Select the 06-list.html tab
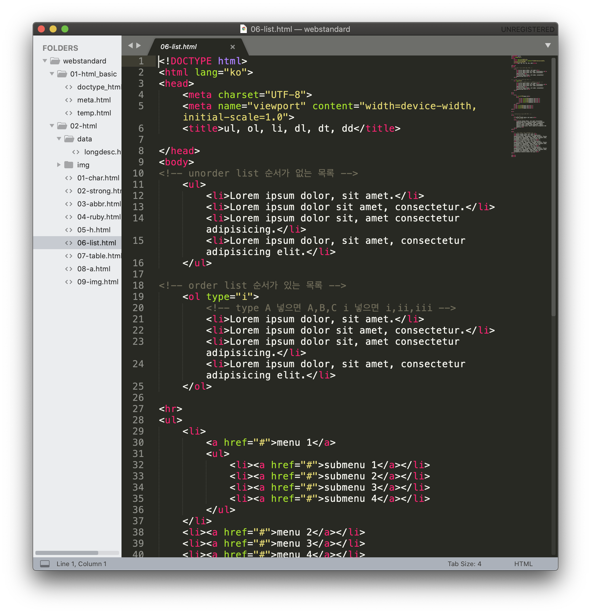The width and height of the screenshot is (591, 614). 179,47
